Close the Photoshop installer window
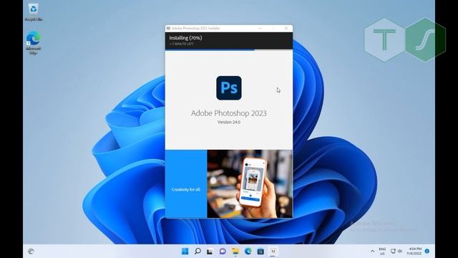Image resolution: width=458 pixels, height=258 pixels. [x=286, y=29]
